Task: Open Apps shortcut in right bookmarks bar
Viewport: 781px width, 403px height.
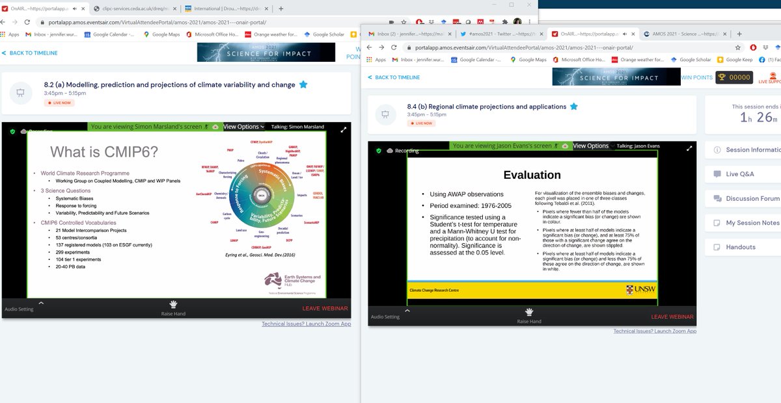Action: [x=376, y=59]
